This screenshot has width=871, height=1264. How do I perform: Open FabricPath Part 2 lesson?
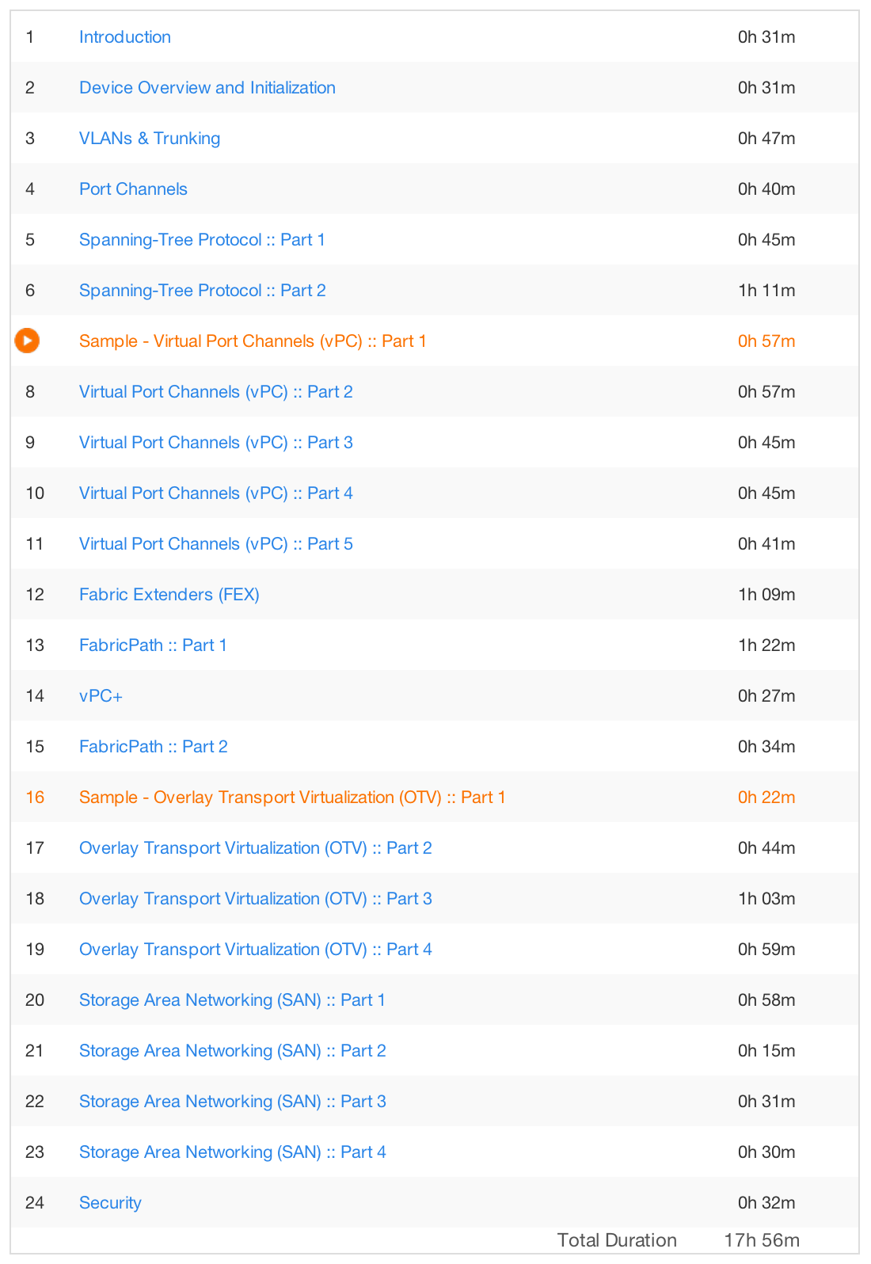154,746
